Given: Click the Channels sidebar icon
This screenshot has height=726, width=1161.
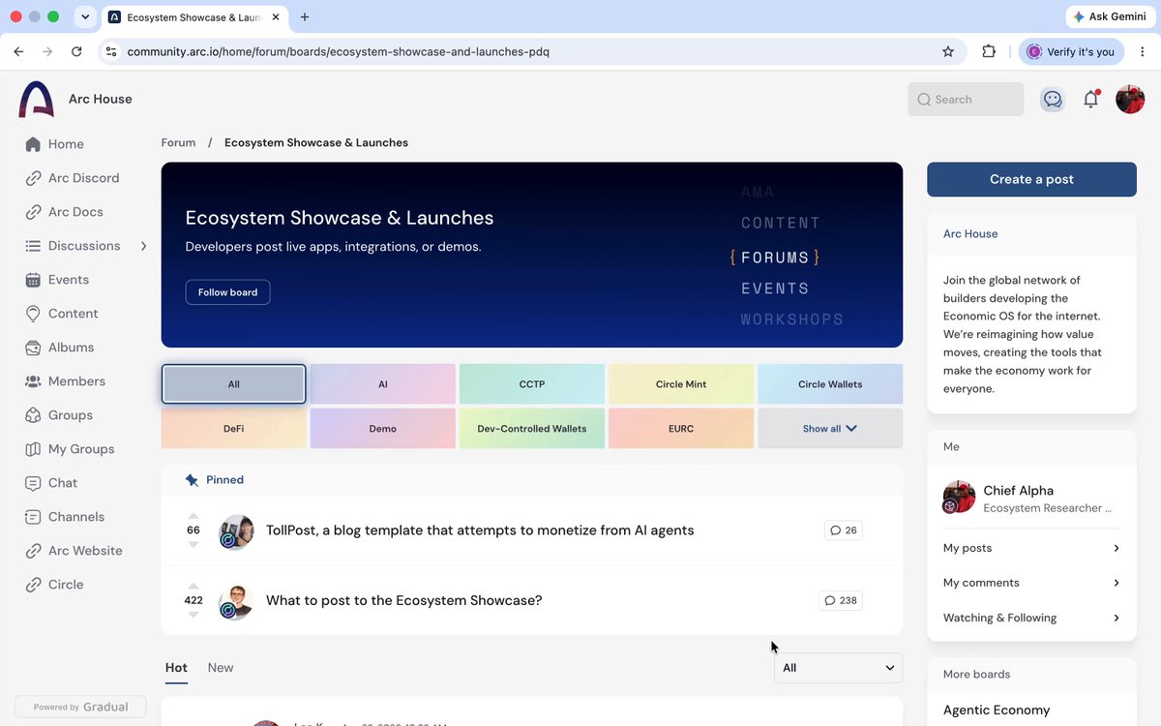Looking at the screenshot, I should 33,517.
